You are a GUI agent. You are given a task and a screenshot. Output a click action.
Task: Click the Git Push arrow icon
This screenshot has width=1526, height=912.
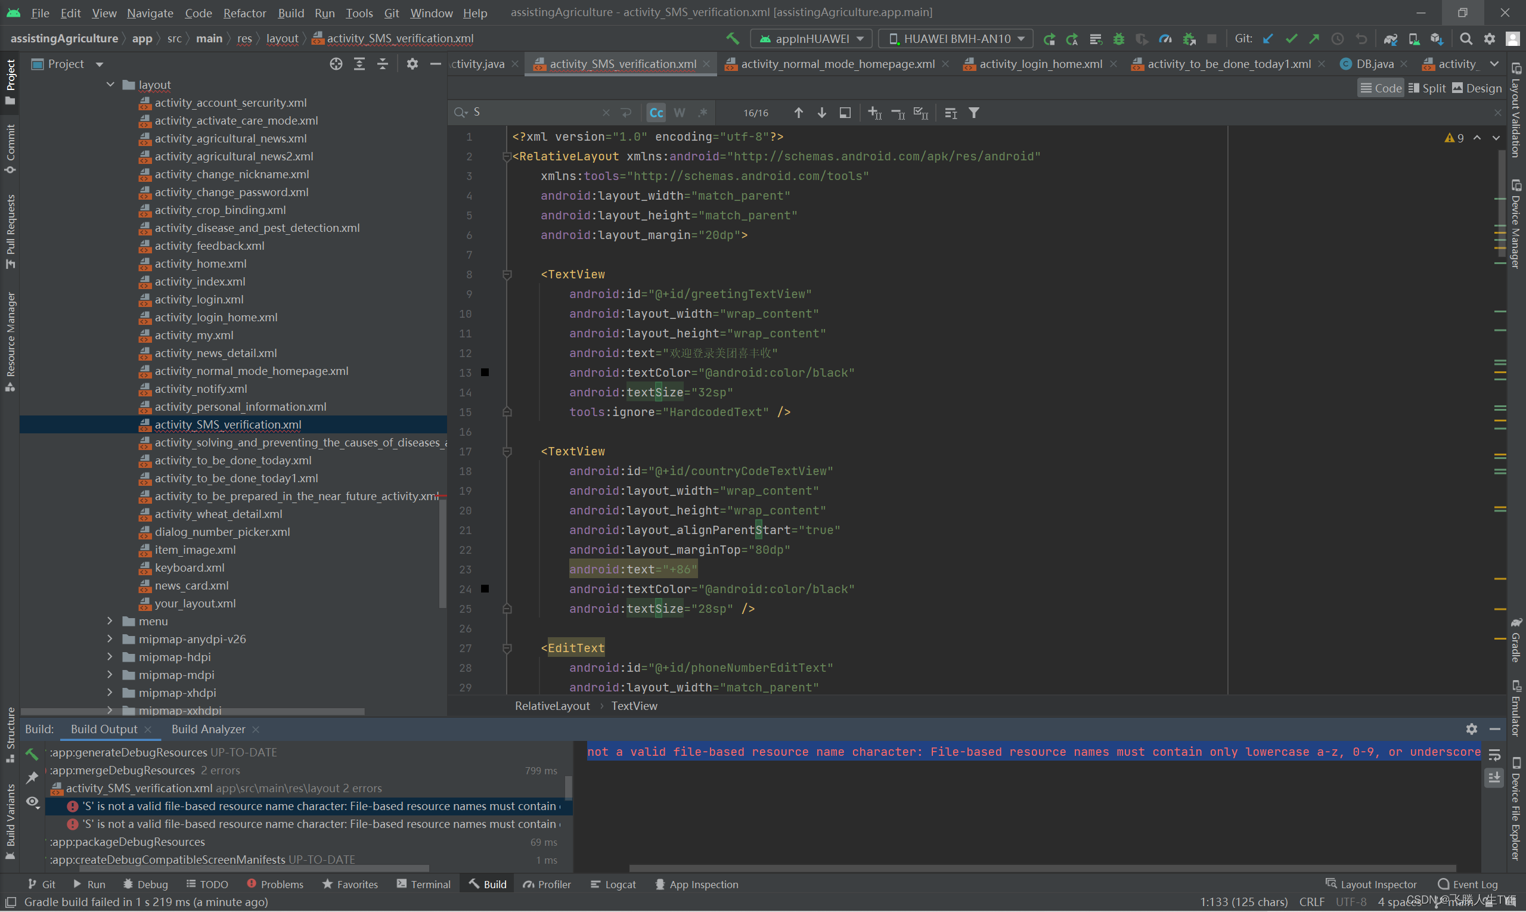(1314, 39)
